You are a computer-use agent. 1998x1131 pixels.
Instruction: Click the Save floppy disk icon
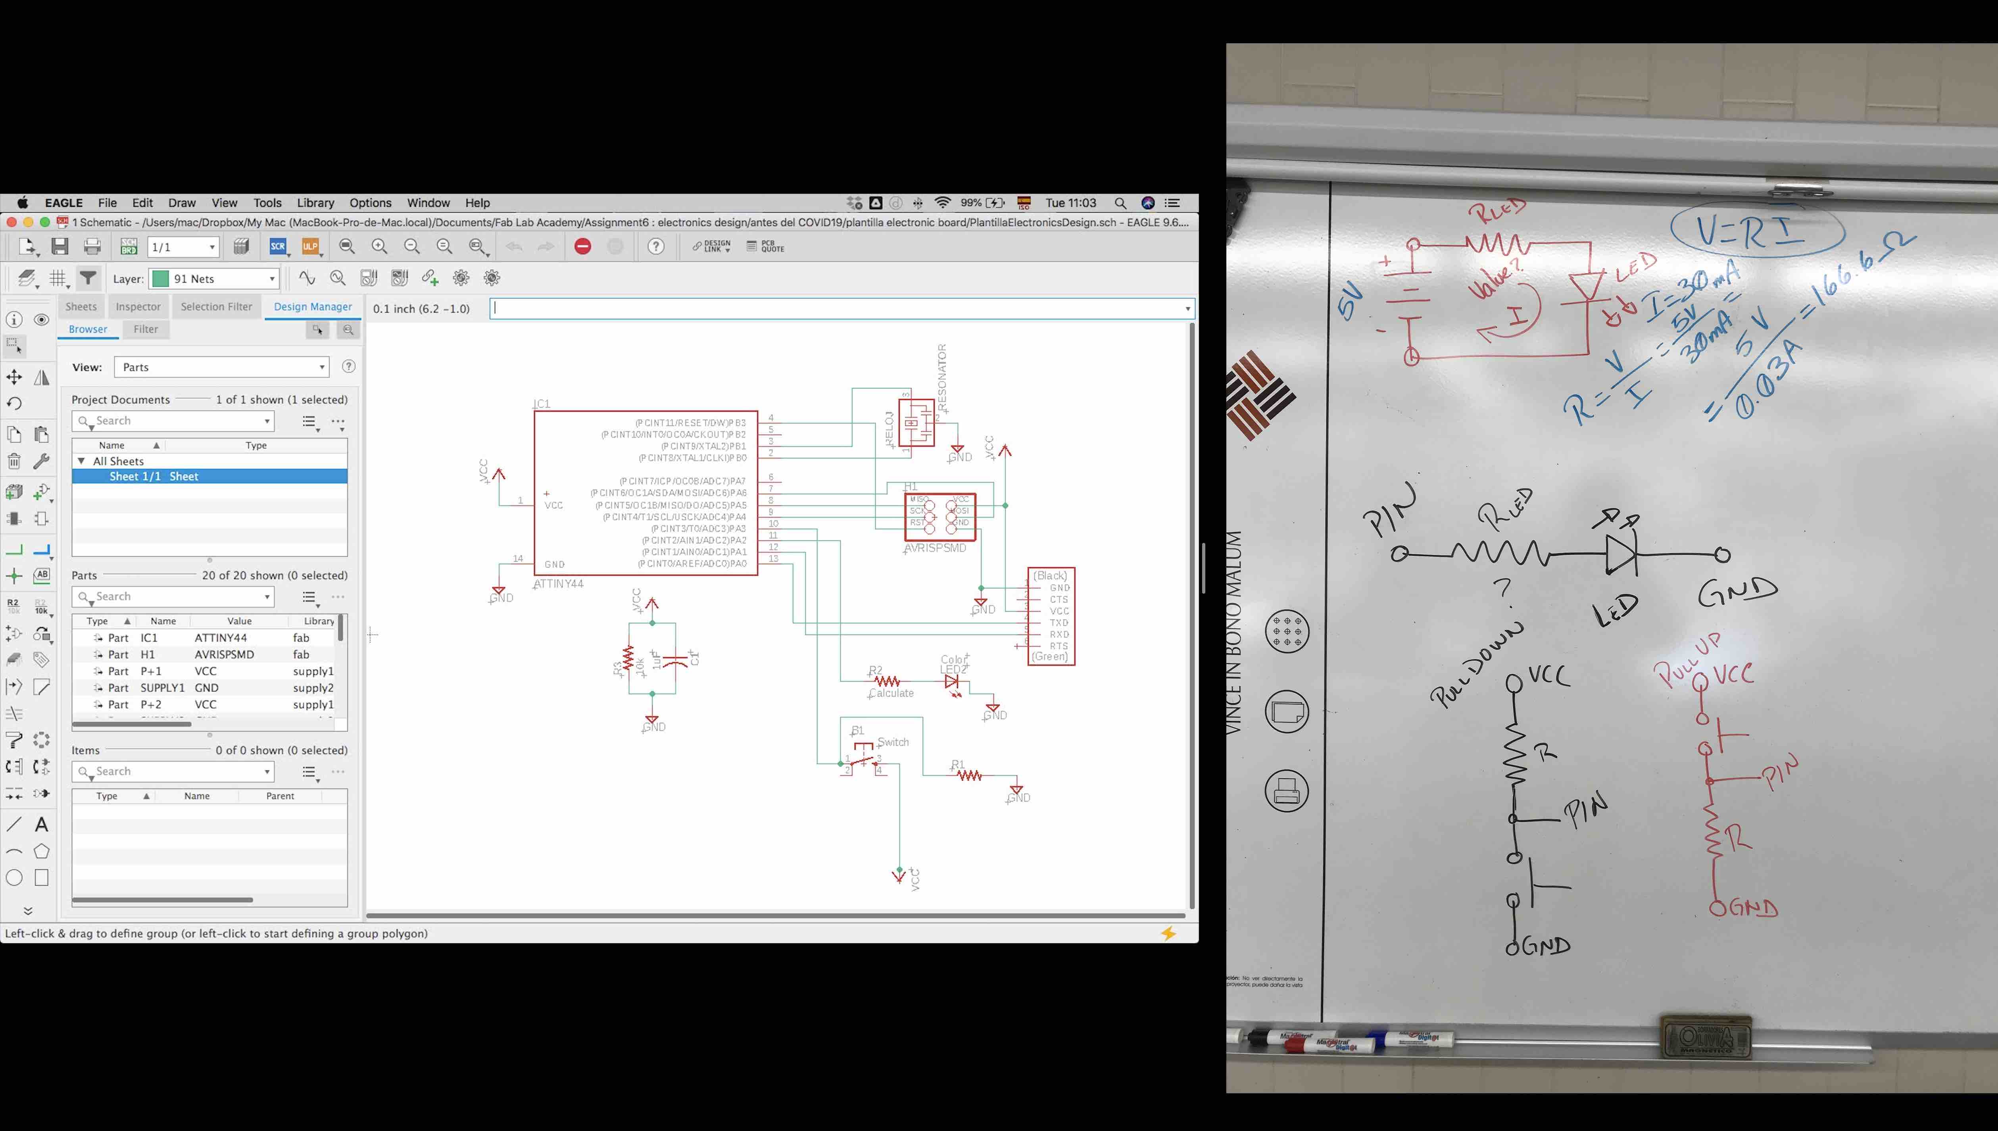60,247
